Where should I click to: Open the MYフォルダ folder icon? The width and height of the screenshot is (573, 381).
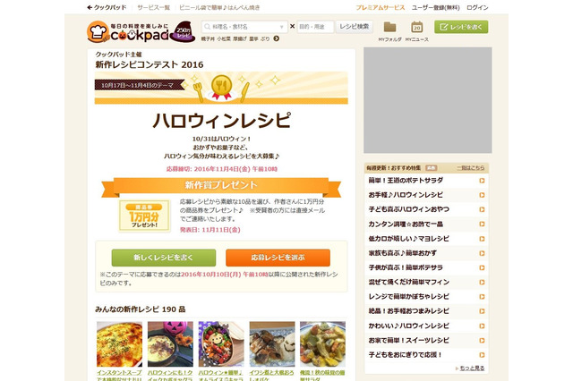pos(389,28)
